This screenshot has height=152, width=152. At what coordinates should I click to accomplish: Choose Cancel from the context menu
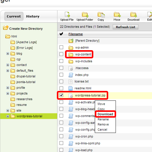point(102,130)
